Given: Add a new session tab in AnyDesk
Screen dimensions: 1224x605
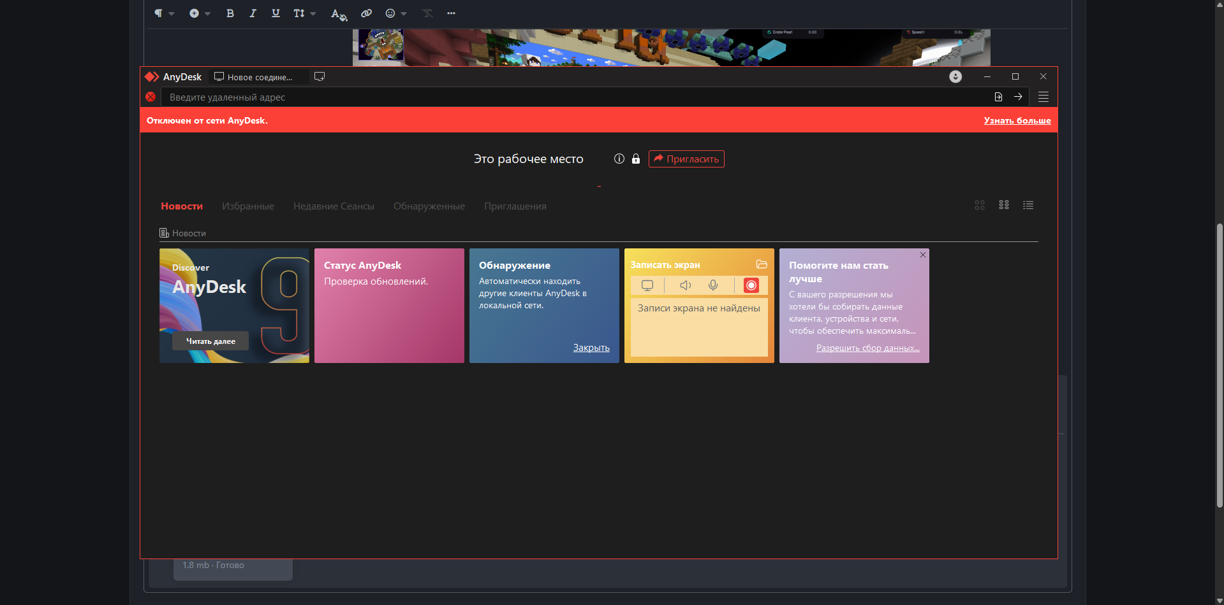Looking at the screenshot, I should click(320, 76).
